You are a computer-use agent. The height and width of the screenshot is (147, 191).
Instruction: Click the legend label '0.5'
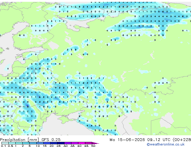coord(11,146)
